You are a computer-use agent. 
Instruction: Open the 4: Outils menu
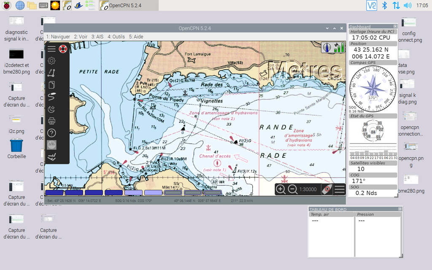tap(116, 37)
